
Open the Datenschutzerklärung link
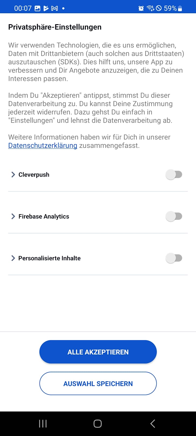click(x=43, y=146)
